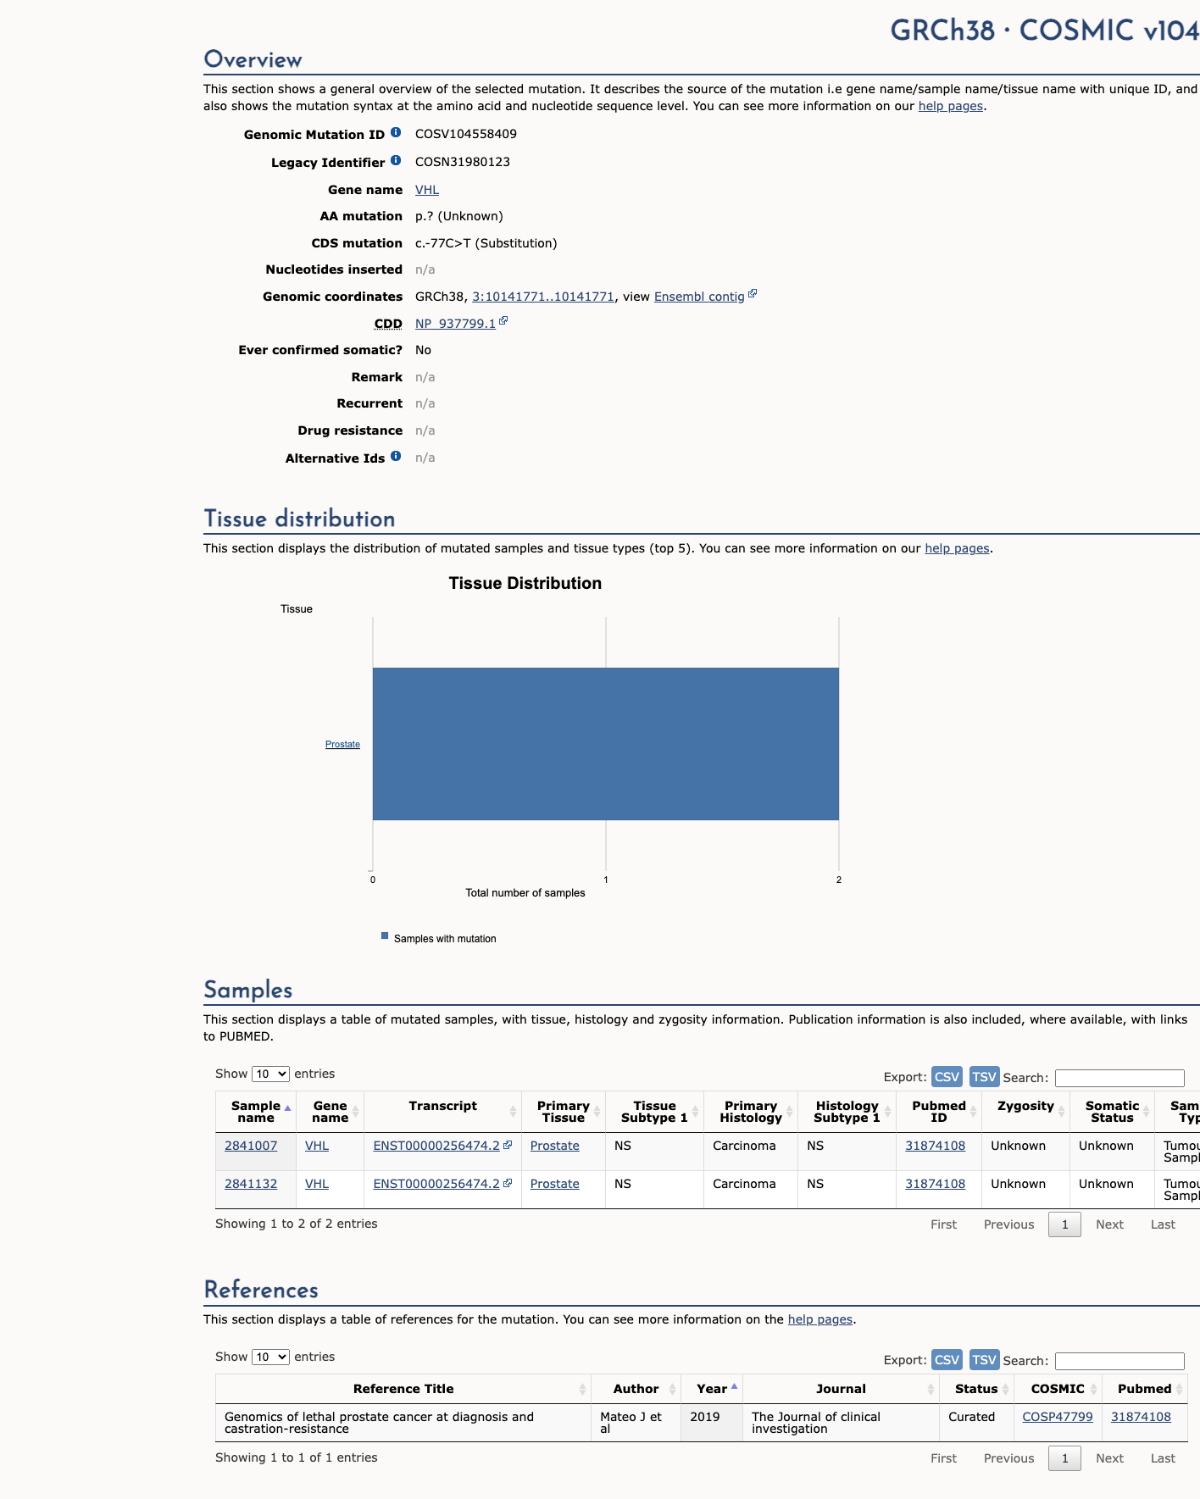Click page 1 button in Samples pagination

tap(1064, 1224)
